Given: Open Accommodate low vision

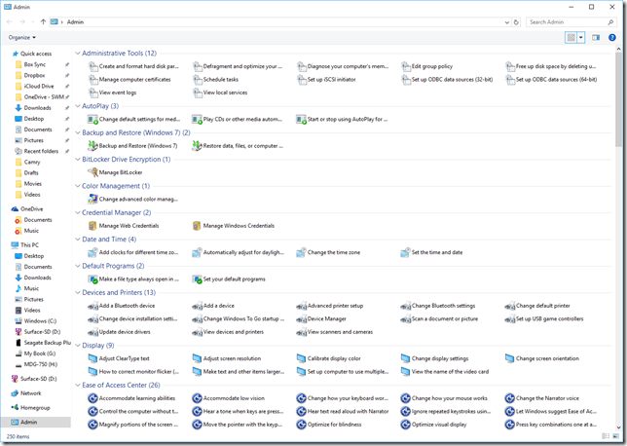Looking at the screenshot, I should click(234, 398).
